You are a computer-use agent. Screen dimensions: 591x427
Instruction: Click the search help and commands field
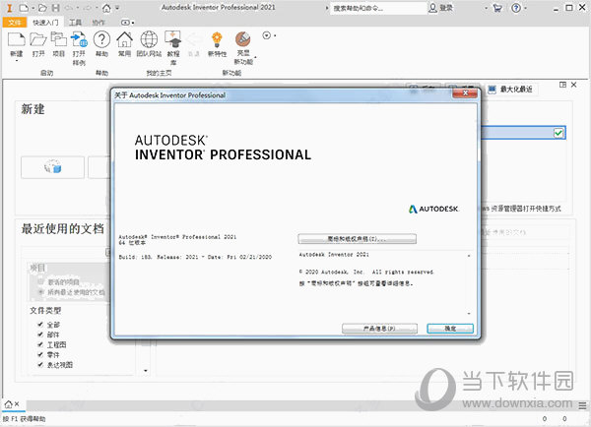tap(378, 8)
